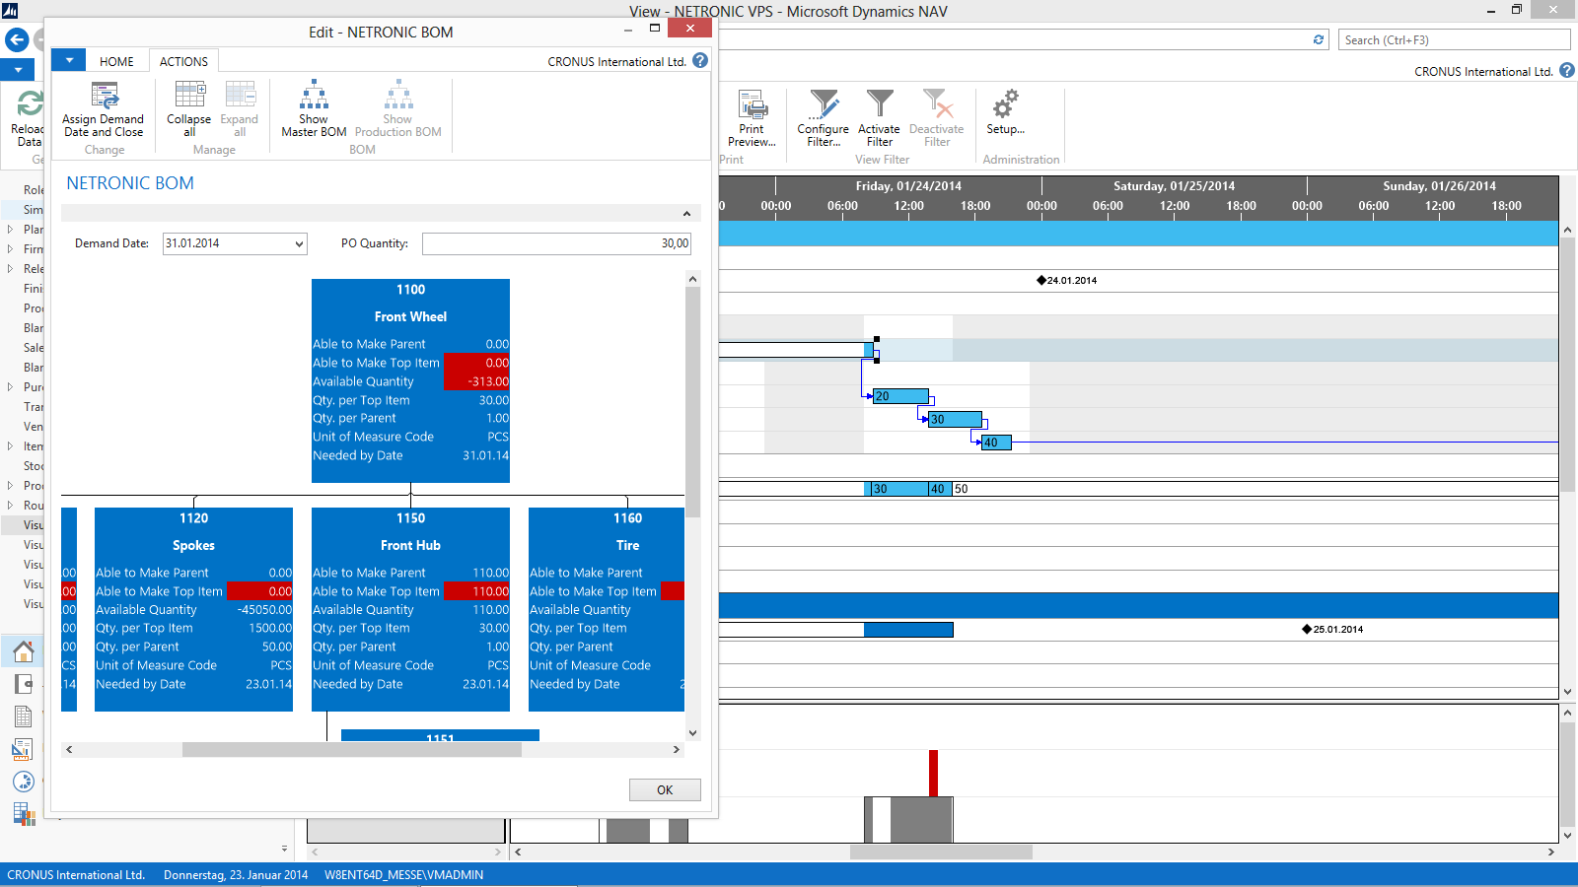Screen dimensions: 1578x887
Task: Click the 25.01.2014 milestone diamond
Action: 1307,629
